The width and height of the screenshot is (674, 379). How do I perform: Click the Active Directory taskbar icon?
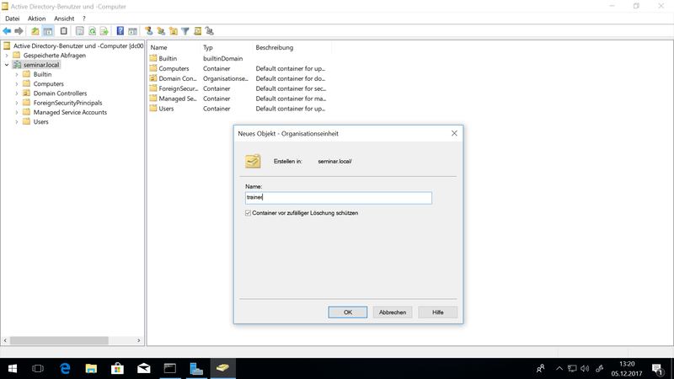pyautogui.click(x=222, y=369)
